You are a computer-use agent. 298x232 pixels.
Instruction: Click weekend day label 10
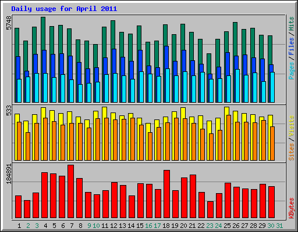[x=96, y=226]
